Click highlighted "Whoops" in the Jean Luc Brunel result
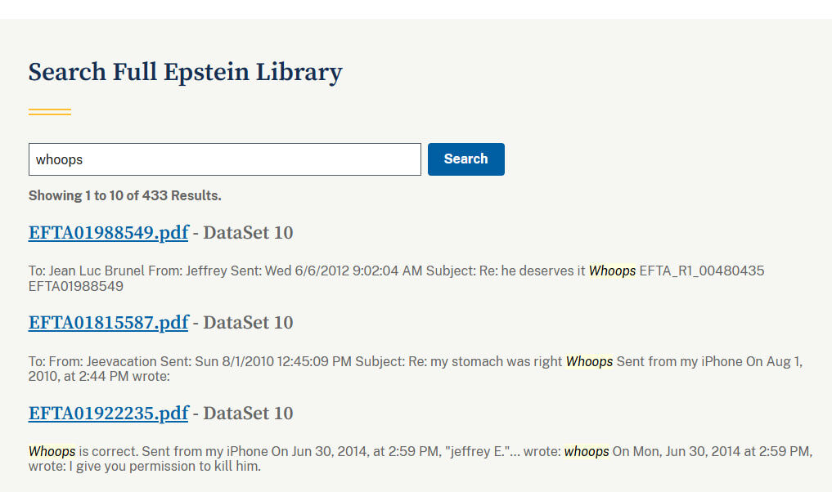Viewport: 832px width, 492px height. pyautogui.click(x=612, y=271)
